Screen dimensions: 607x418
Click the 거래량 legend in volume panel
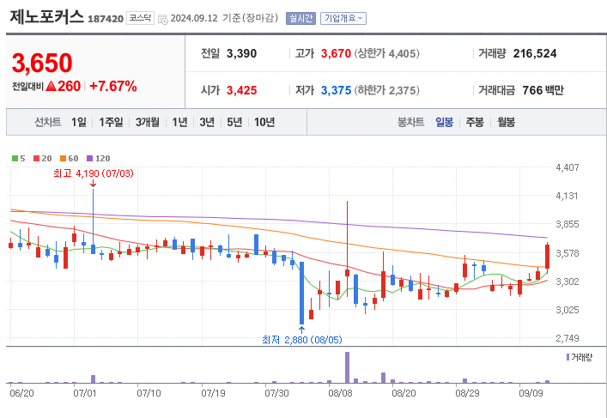580,357
